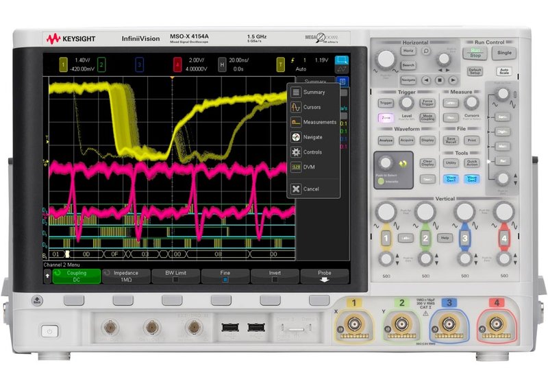548x384 pixels.
Task: Tap the Cursors waveform icon in the popup menu
Action: click(x=296, y=107)
